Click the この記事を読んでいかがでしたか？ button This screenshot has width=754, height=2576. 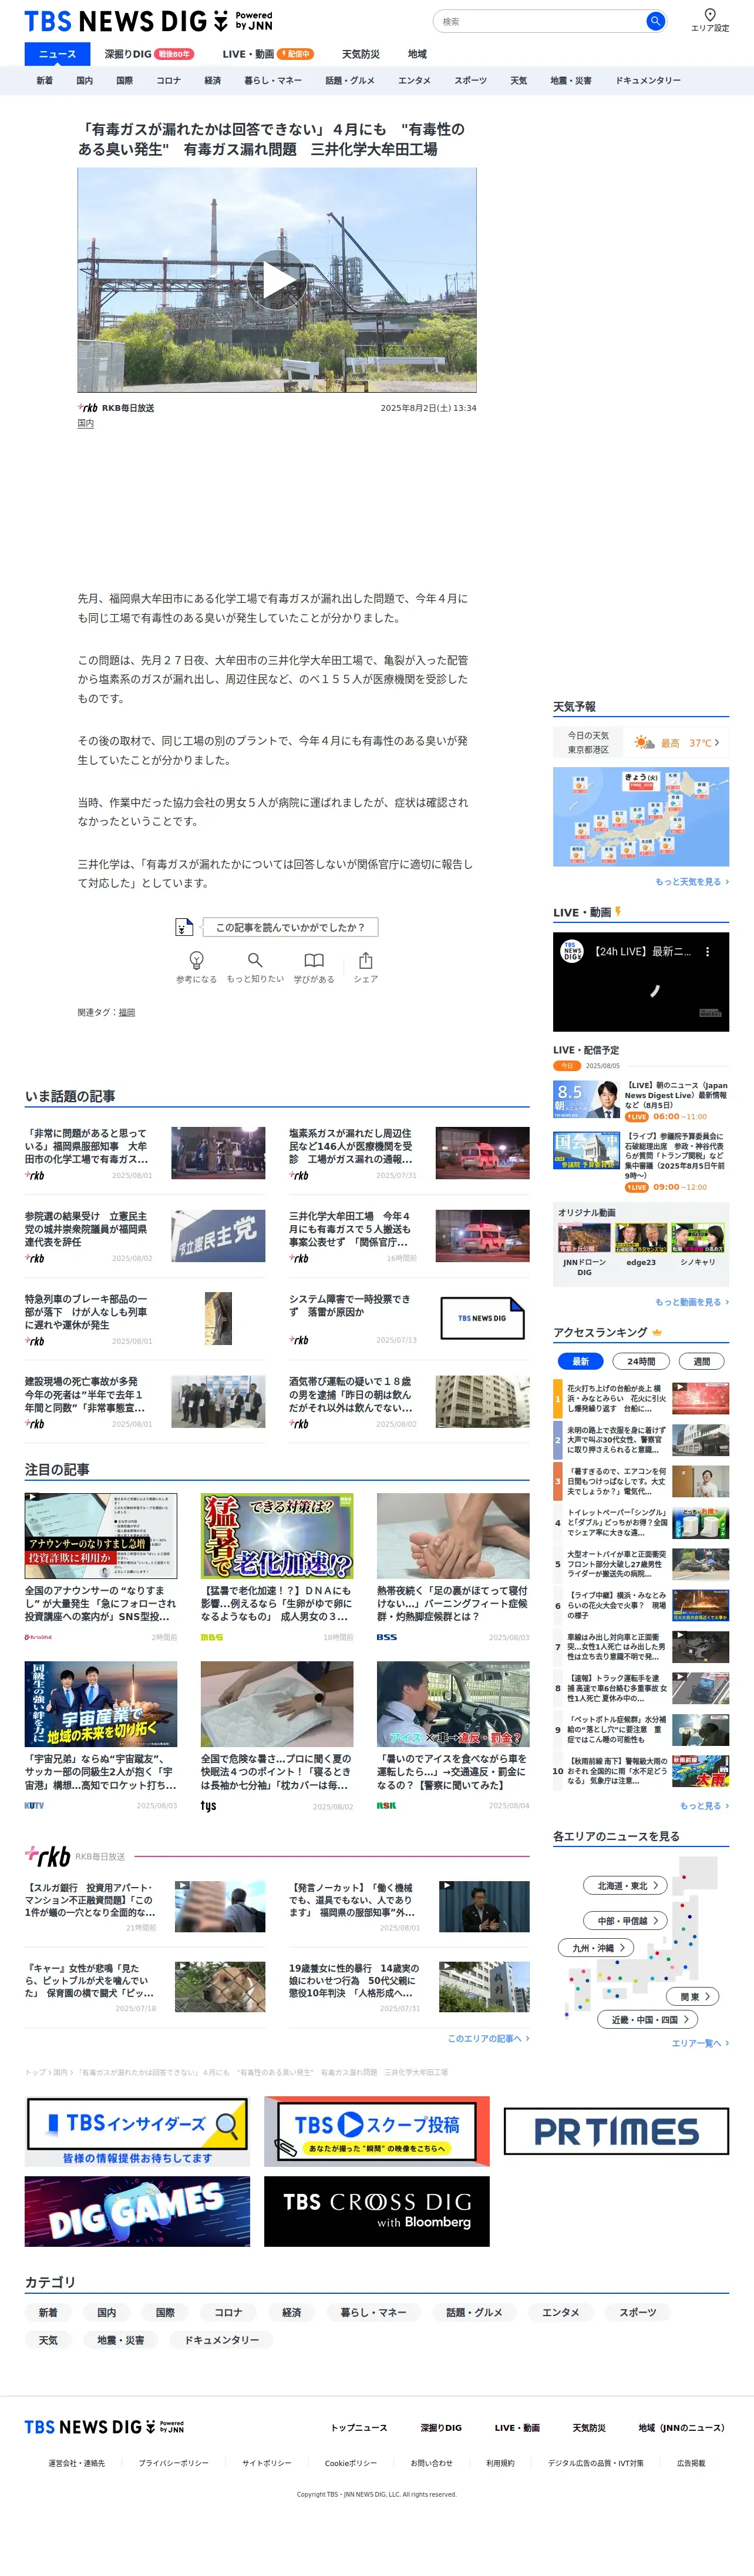tap(290, 927)
